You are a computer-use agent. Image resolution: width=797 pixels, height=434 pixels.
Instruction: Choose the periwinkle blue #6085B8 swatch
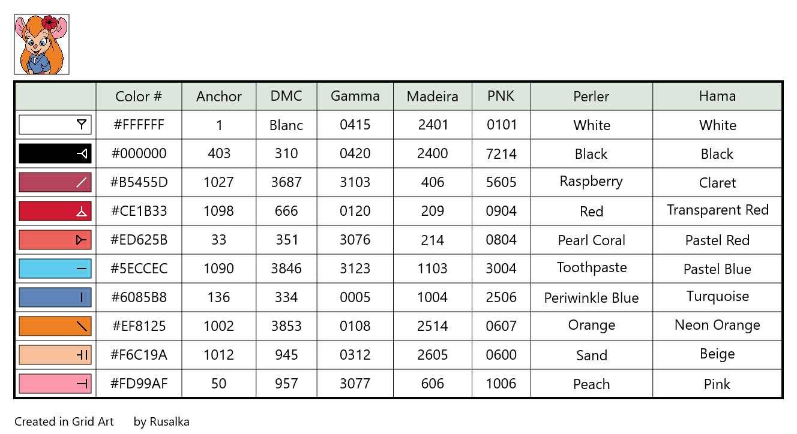coord(55,297)
